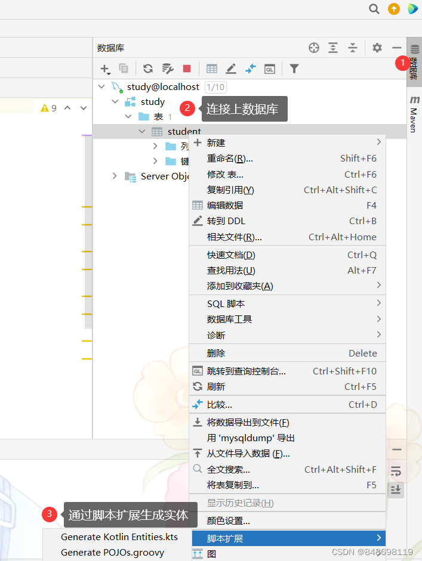Select 颜色设置... menu item

click(x=287, y=521)
